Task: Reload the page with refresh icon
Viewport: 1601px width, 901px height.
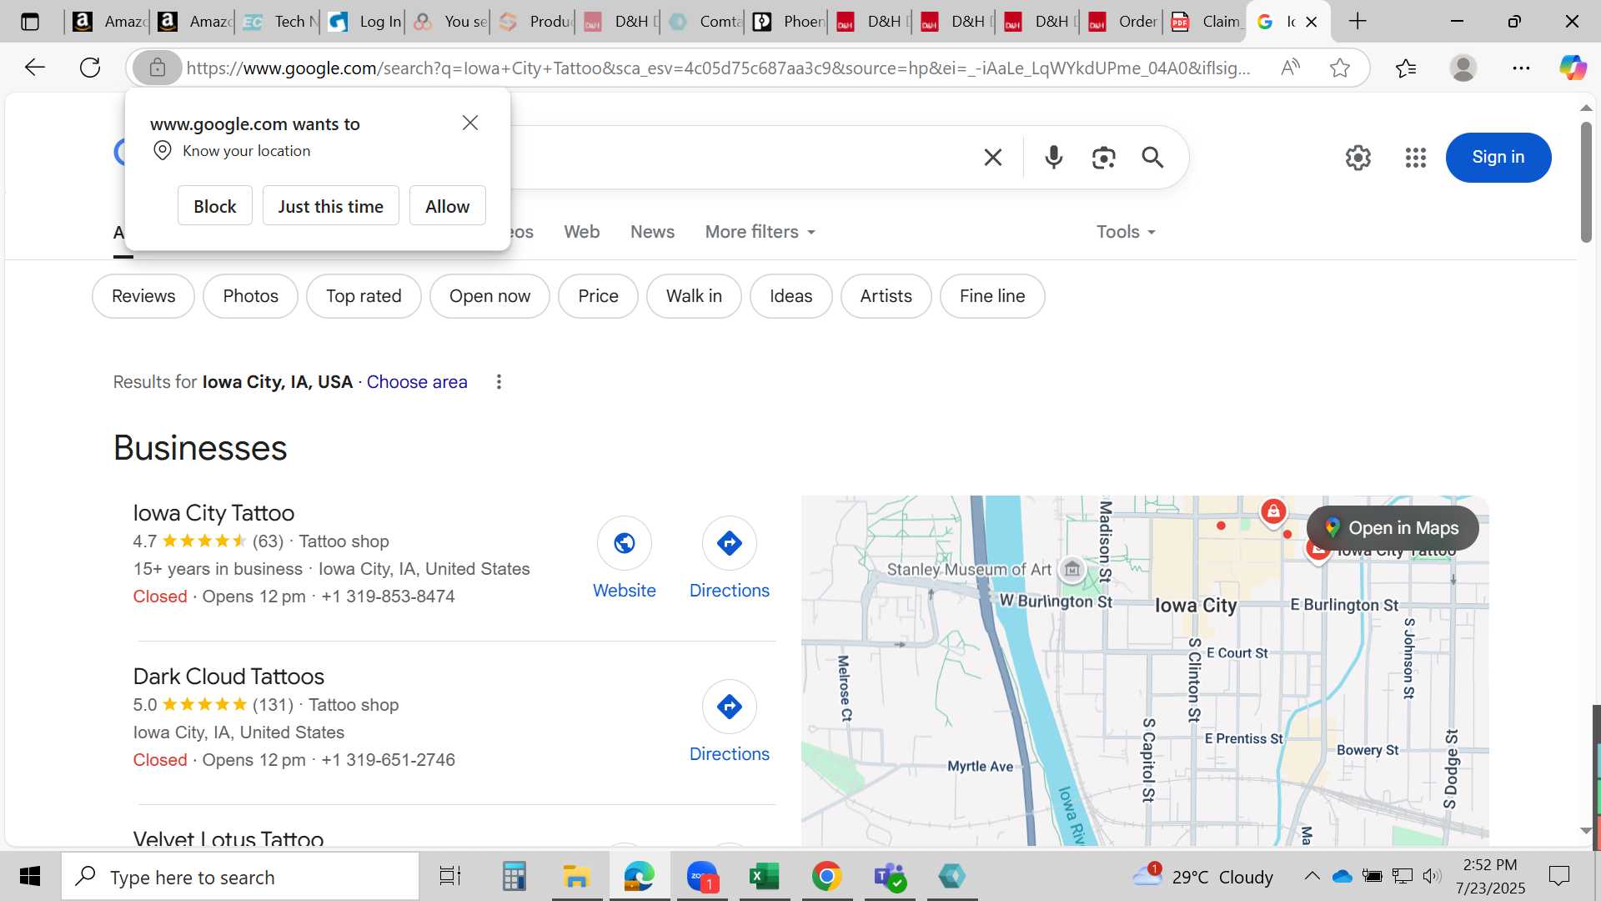Action: click(x=90, y=68)
